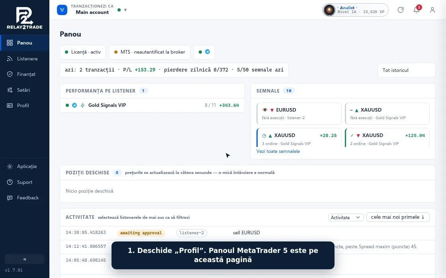The height and width of the screenshot is (278, 446).
Task: Click the listener performance count badge 1
Action: [143, 91]
